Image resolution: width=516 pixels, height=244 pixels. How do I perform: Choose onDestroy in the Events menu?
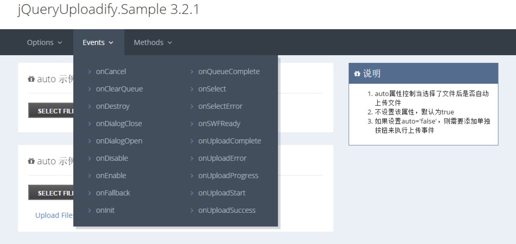113,106
